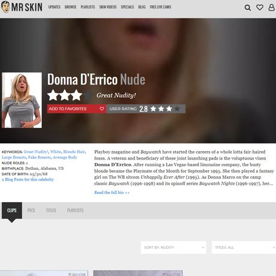Screen dimensions: 276x276
Task: Click the profile photo thumbnail
Action: [x=22, y=100]
